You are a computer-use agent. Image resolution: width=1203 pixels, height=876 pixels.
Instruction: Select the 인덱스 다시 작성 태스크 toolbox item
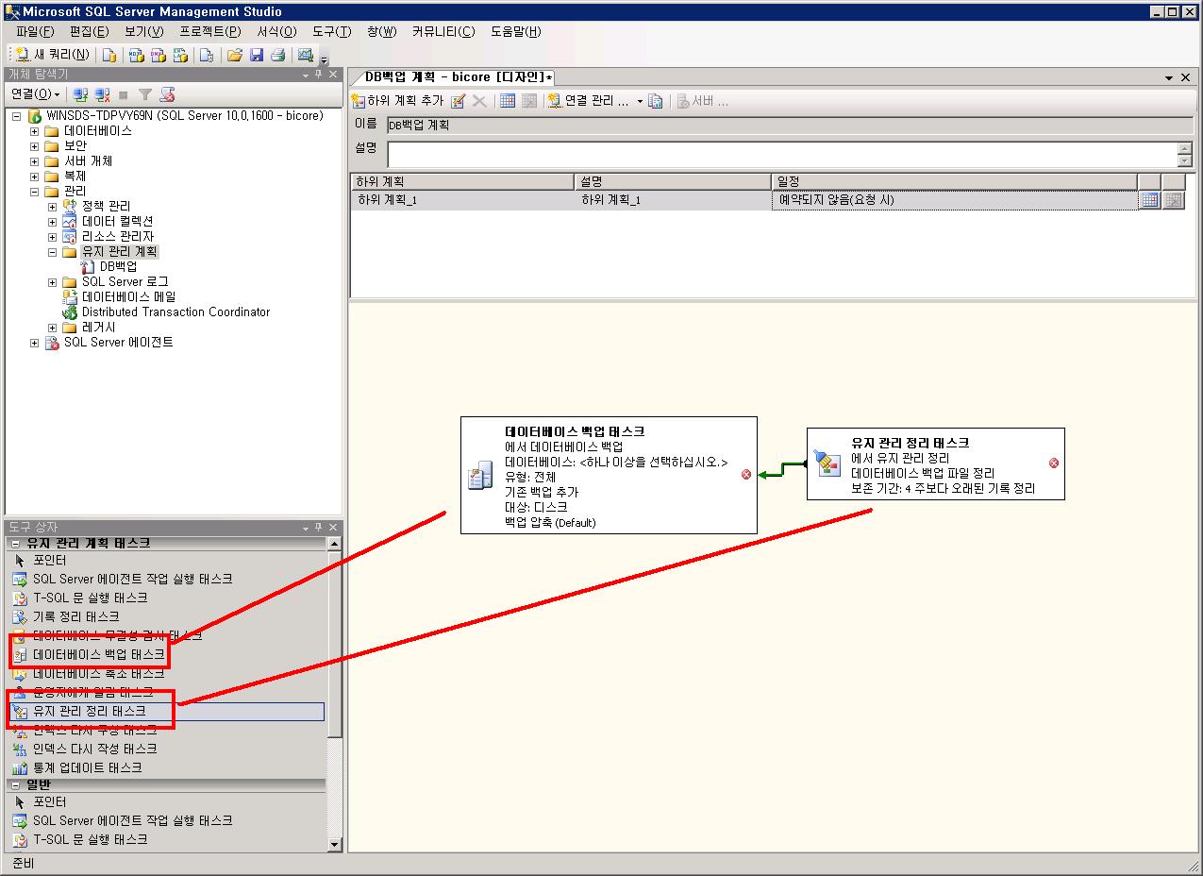[167, 749]
